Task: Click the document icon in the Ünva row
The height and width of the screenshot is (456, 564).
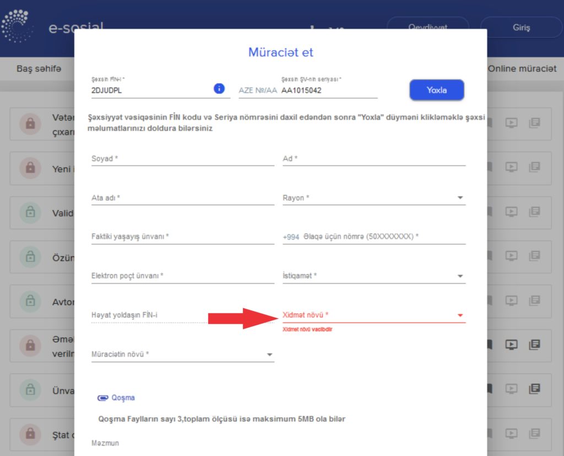Action: pos(534,389)
